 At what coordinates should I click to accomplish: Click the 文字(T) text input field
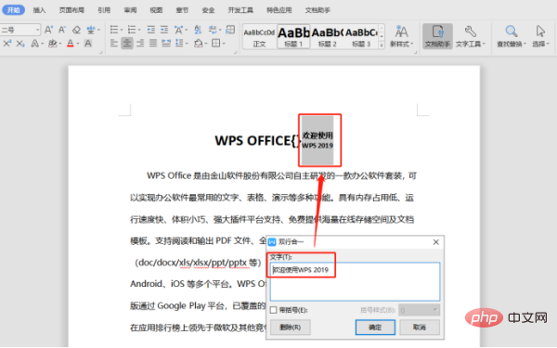[x=355, y=281]
